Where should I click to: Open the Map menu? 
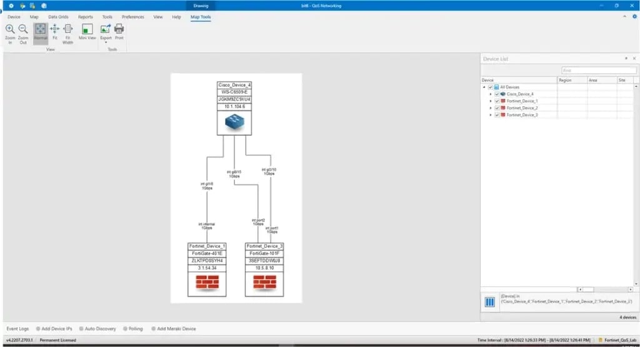click(x=34, y=17)
